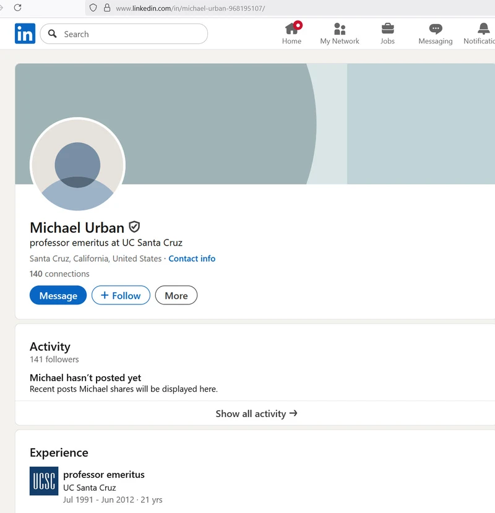Click the browser address bar URL

pyautogui.click(x=191, y=8)
